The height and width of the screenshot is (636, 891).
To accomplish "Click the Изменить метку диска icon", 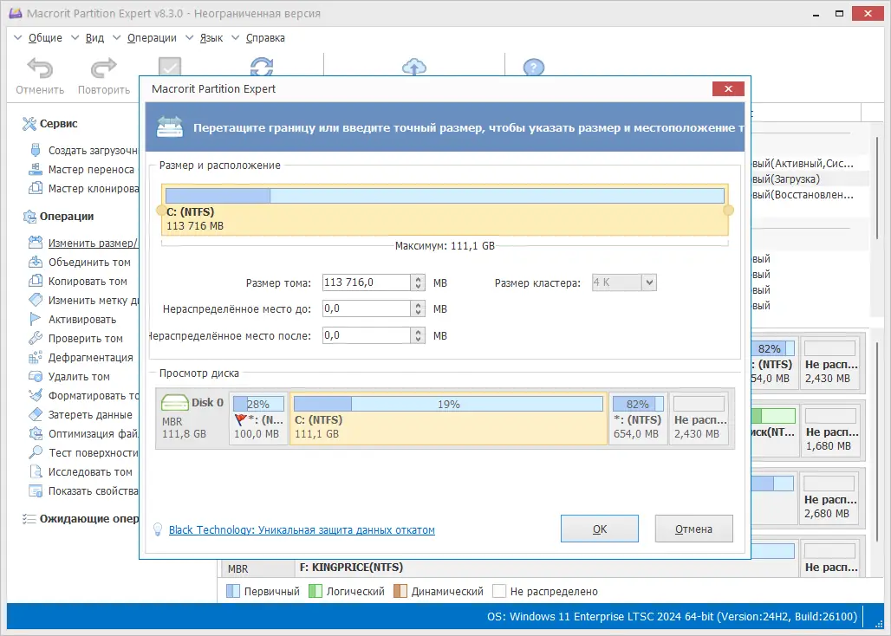I will tap(36, 300).
